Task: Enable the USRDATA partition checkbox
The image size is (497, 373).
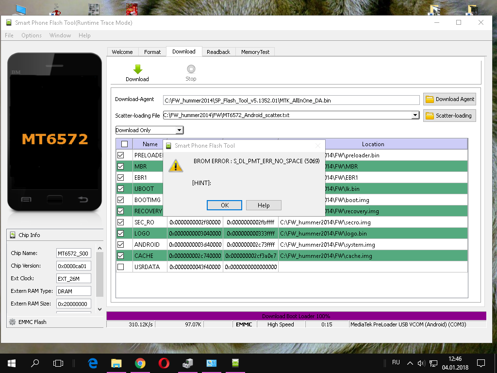Action: point(121,267)
